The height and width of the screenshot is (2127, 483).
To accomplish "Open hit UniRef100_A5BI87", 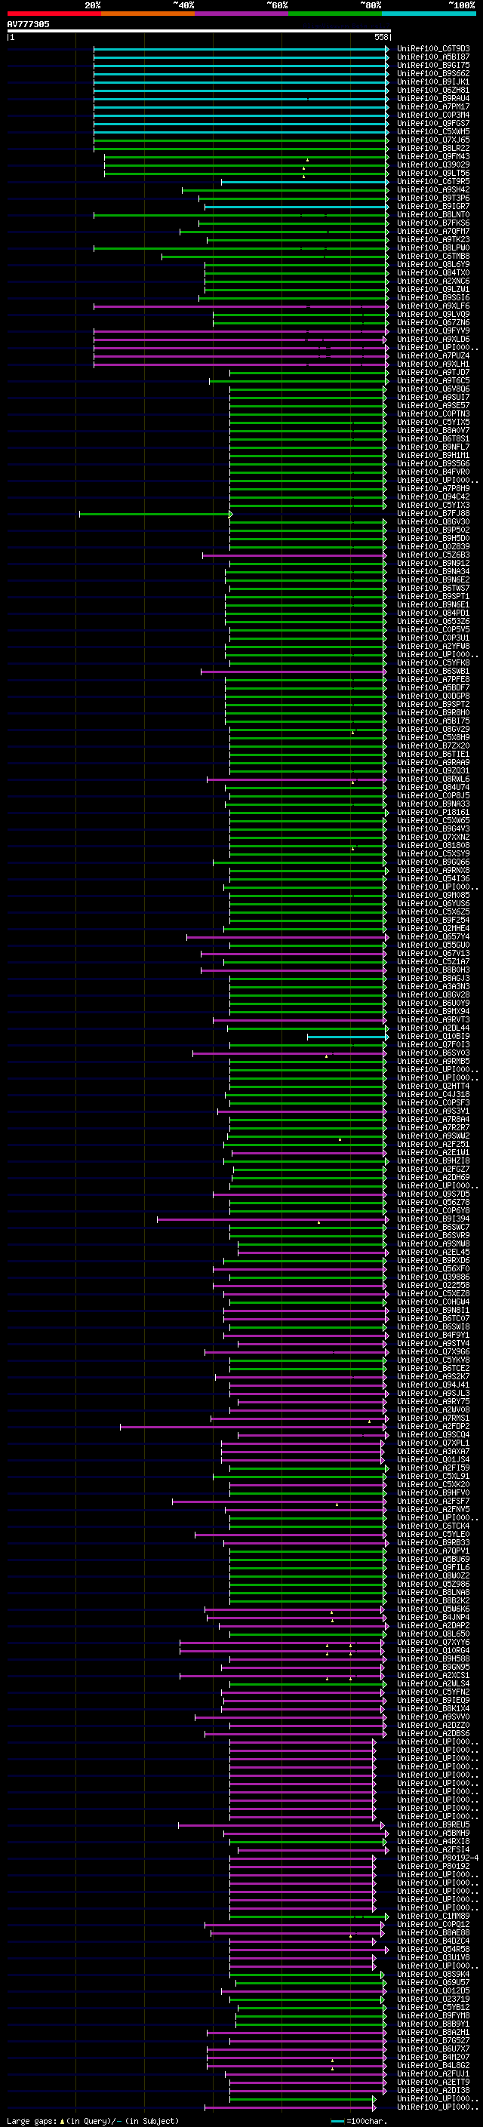I will pos(433,57).
